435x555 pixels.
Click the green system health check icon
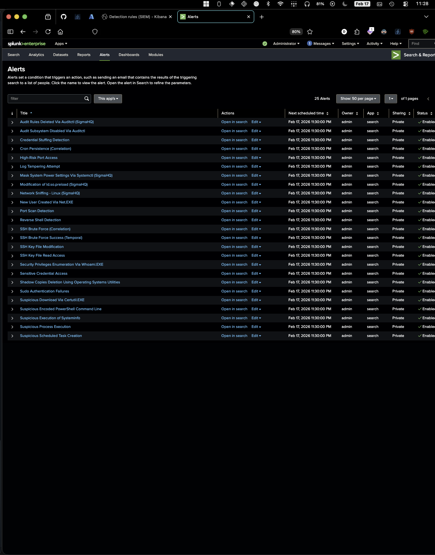[265, 44]
